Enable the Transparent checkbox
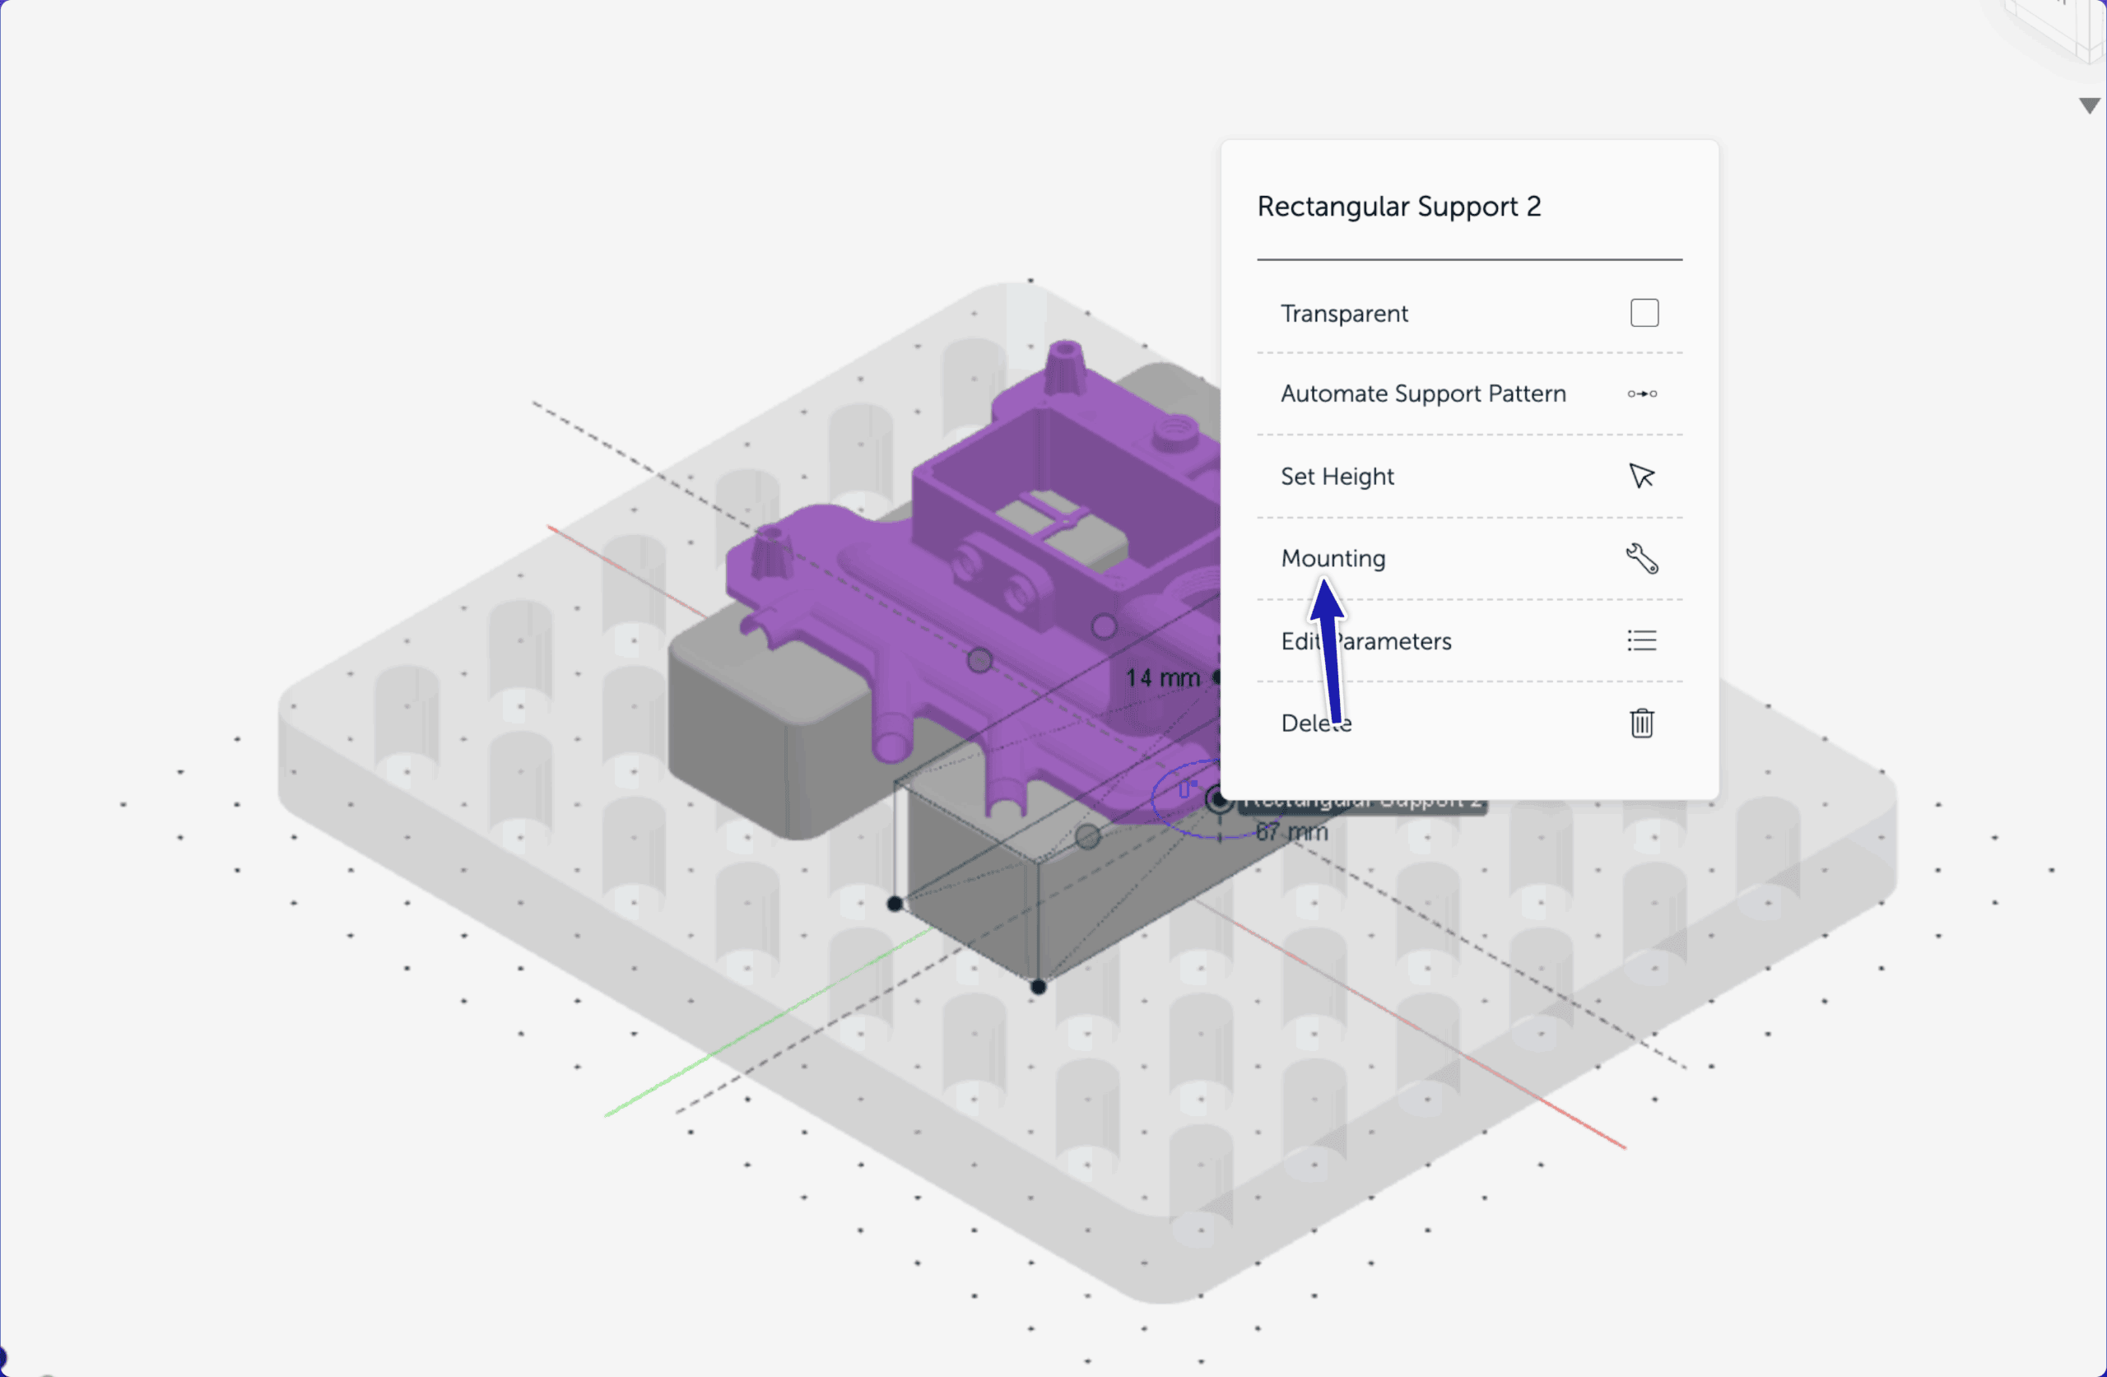2107x1377 pixels. tap(1644, 313)
